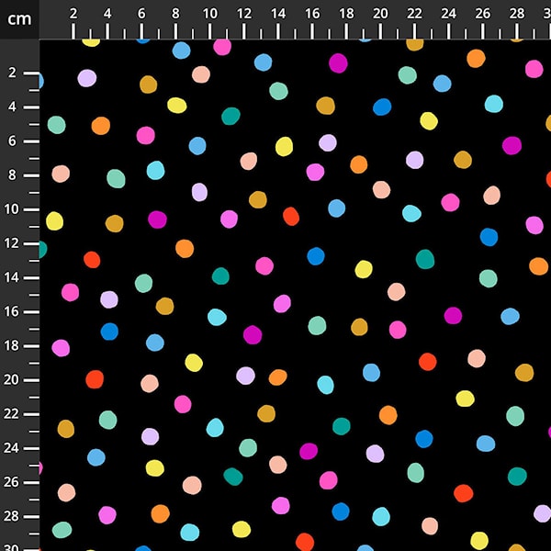The width and height of the screenshot is (551, 551).
Task: Click the cm unit label
Action: (x=19, y=18)
